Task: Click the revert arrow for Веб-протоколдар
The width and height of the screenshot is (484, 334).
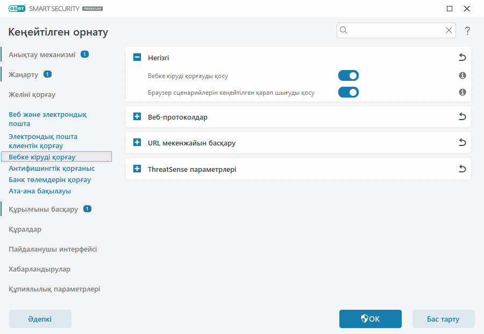Action: [x=462, y=116]
